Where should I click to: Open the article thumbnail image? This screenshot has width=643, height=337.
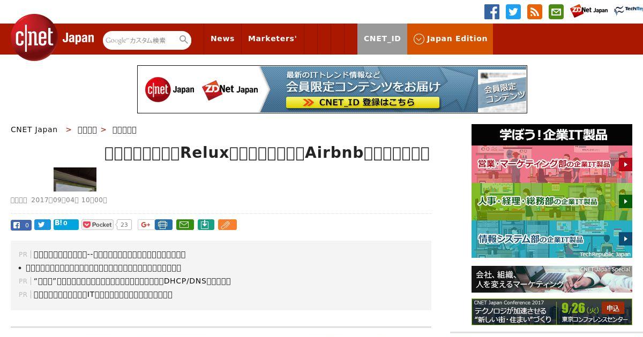(75, 179)
